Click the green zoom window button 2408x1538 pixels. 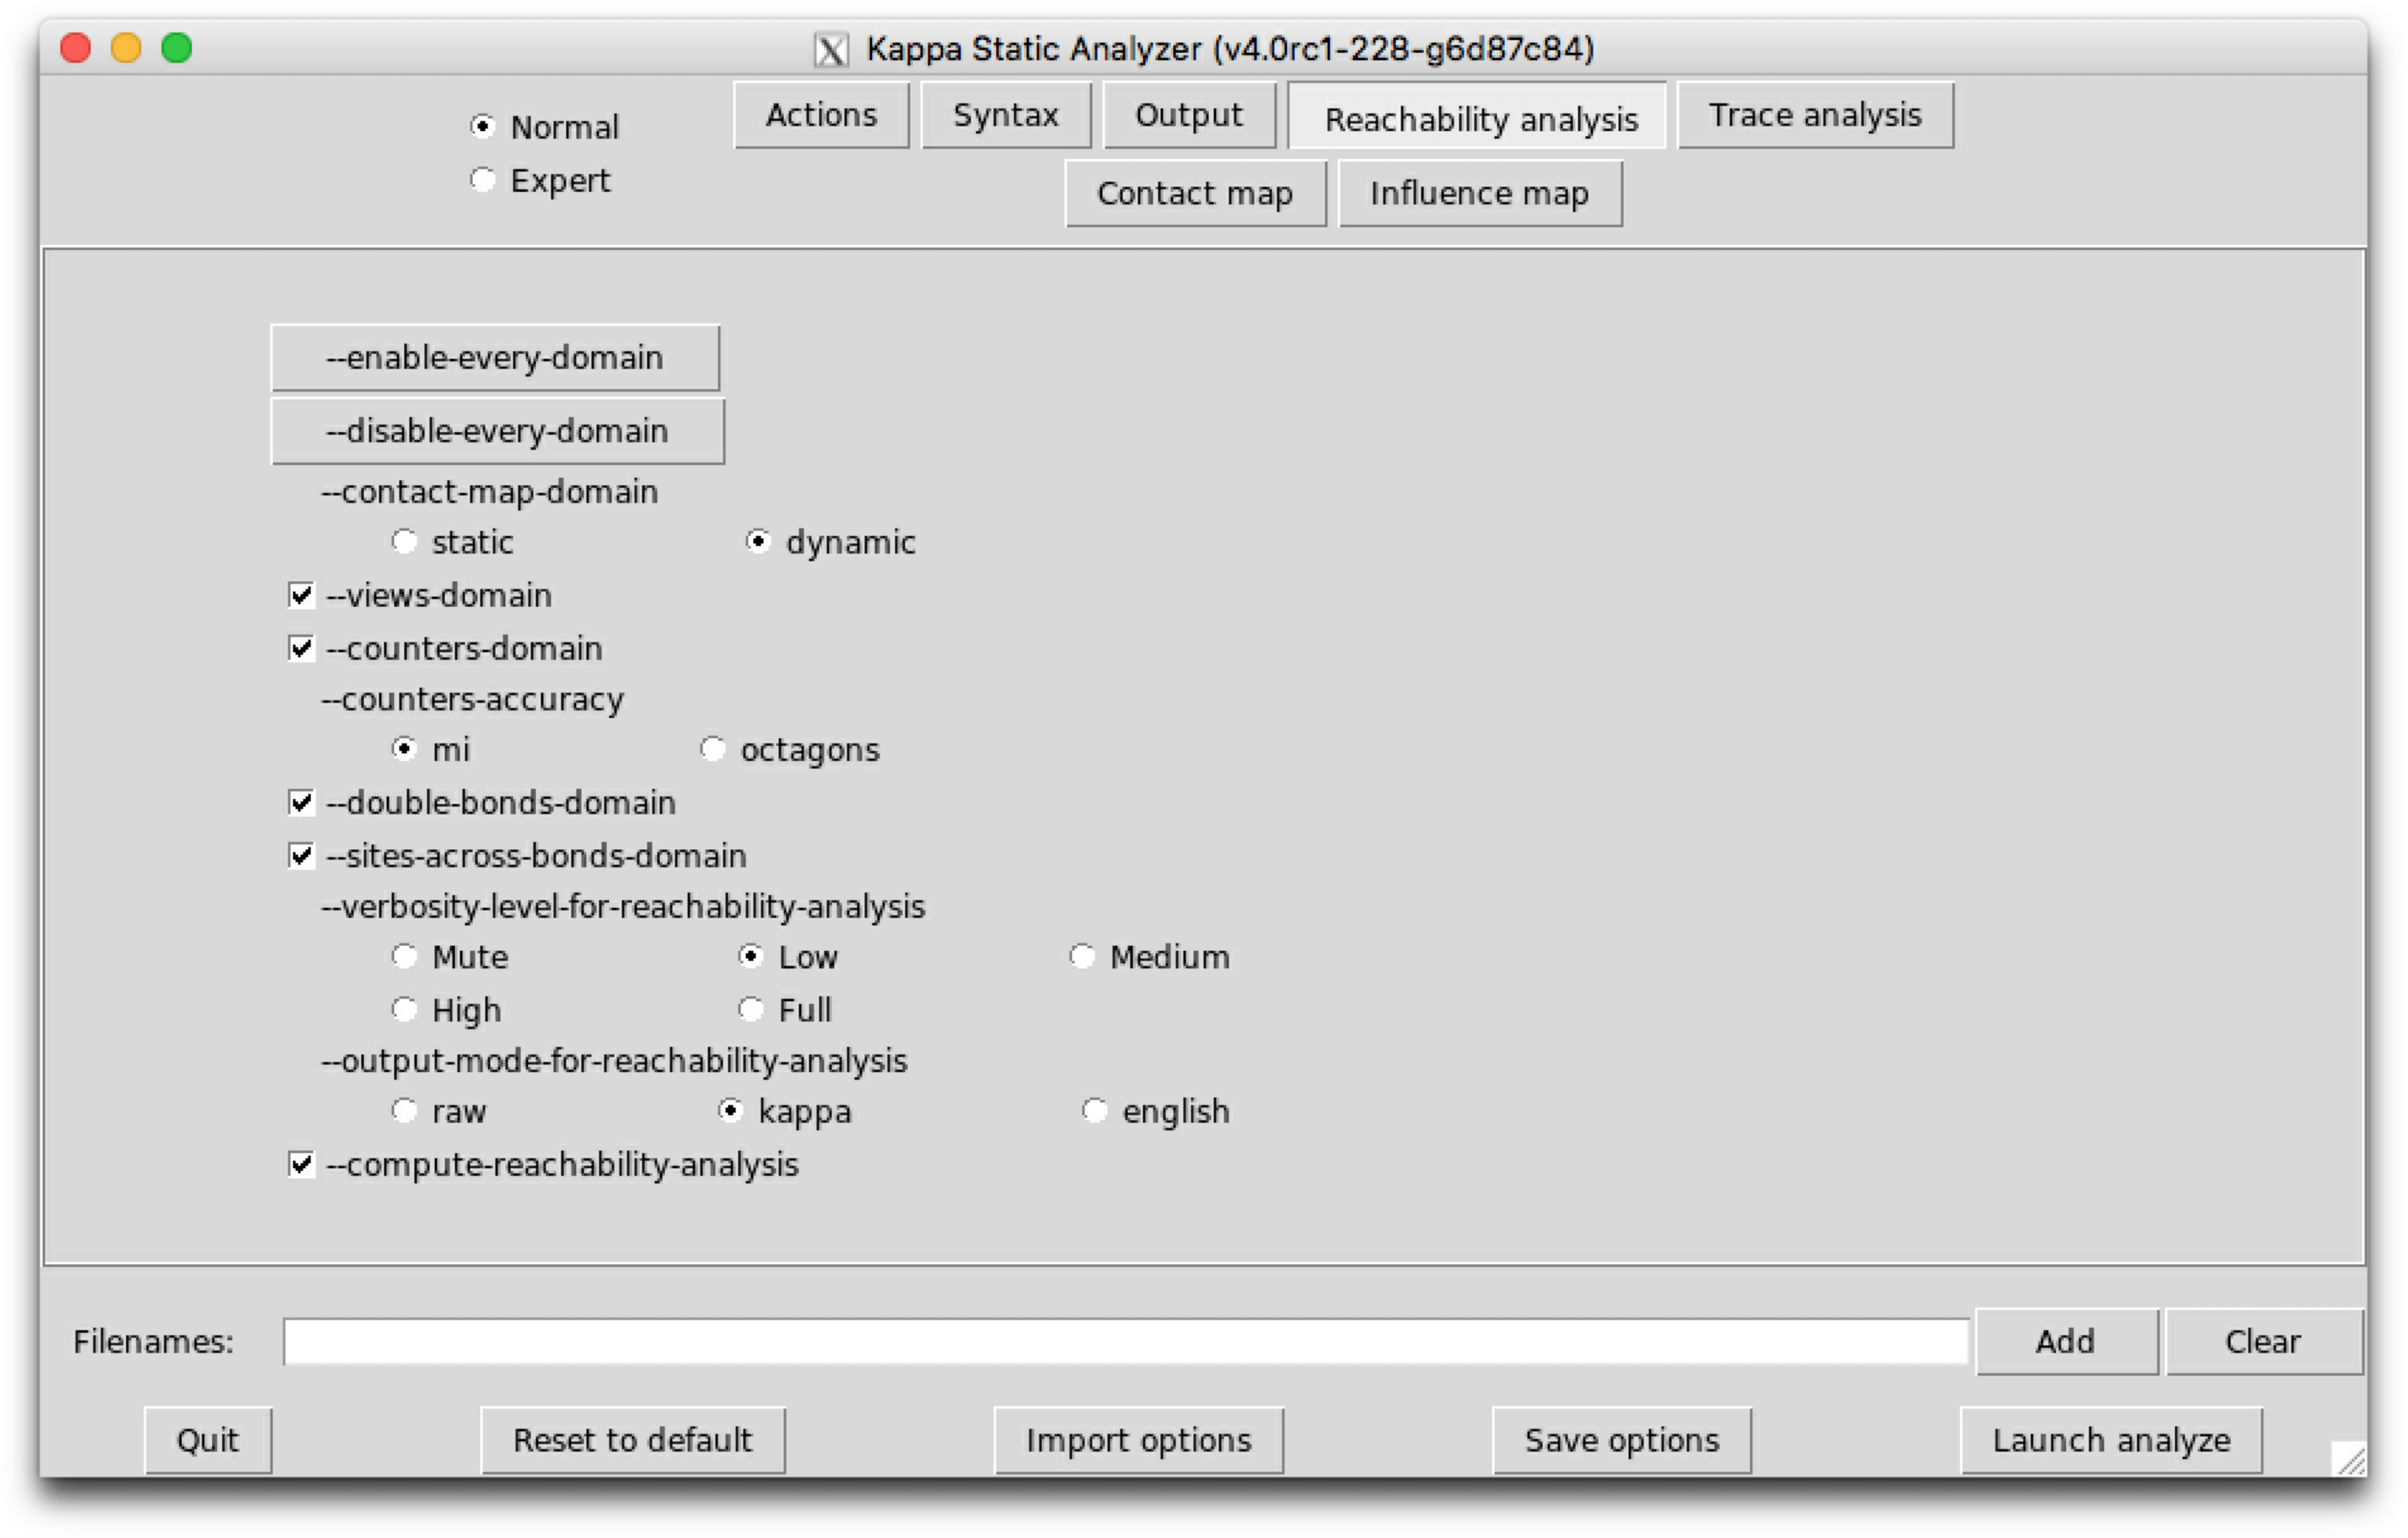(x=177, y=47)
